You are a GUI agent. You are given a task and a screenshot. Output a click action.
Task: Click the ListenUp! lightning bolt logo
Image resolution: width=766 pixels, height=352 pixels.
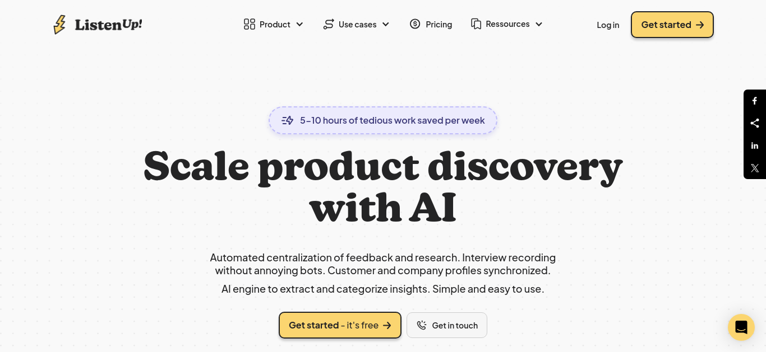59,25
